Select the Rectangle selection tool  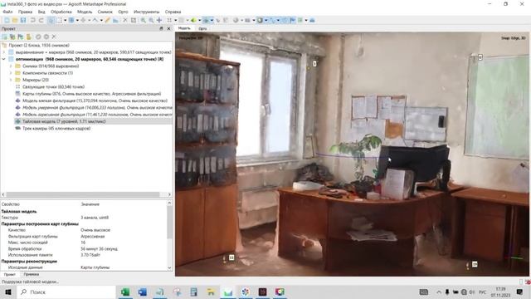[59, 20]
